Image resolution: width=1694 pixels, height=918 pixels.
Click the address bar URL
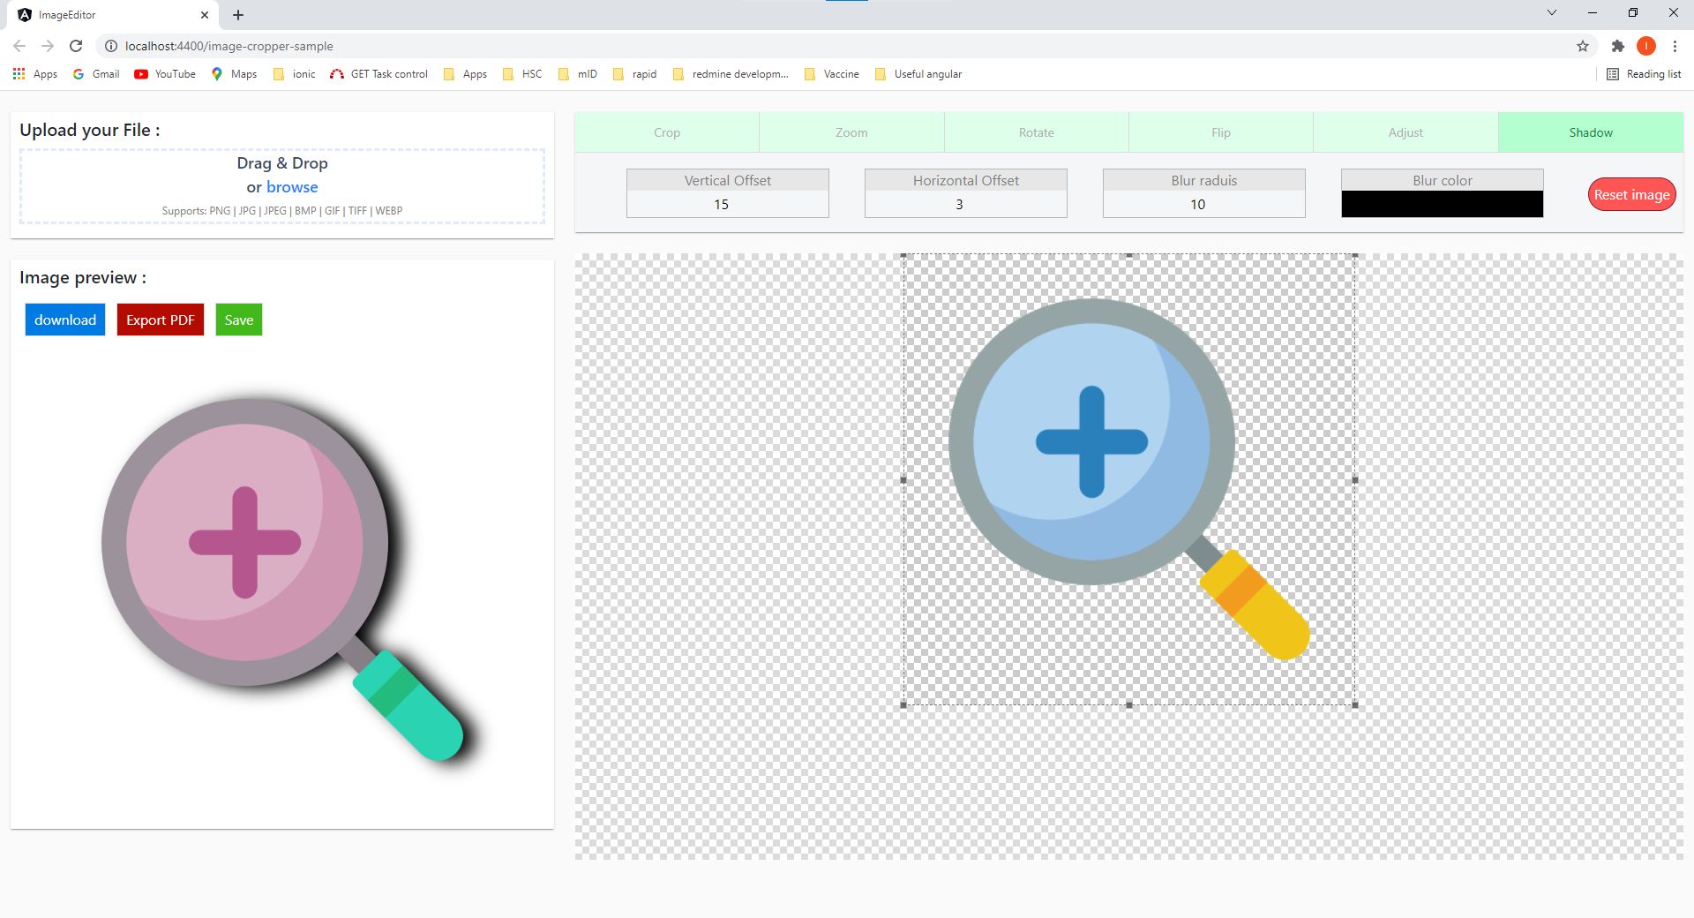(229, 46)
